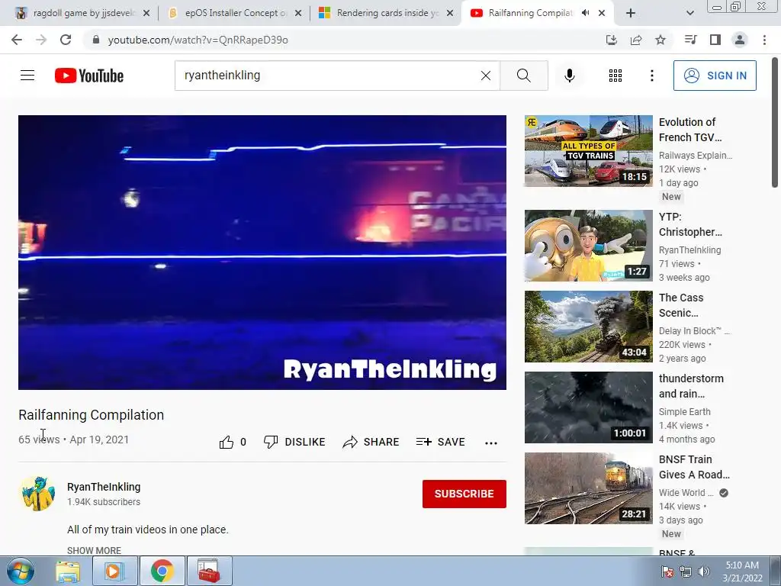Subscribe to RyanTheInkling channel

click(x=464, y=494)
